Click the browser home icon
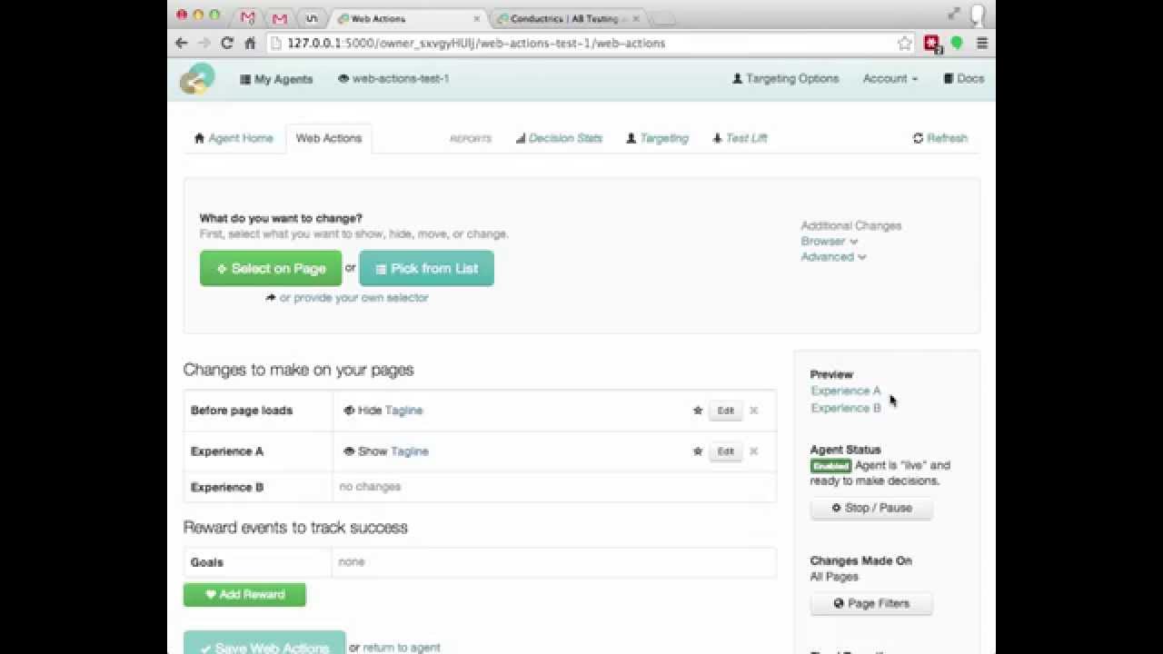Screen dimensions: 1163x654 click(250, 43)
